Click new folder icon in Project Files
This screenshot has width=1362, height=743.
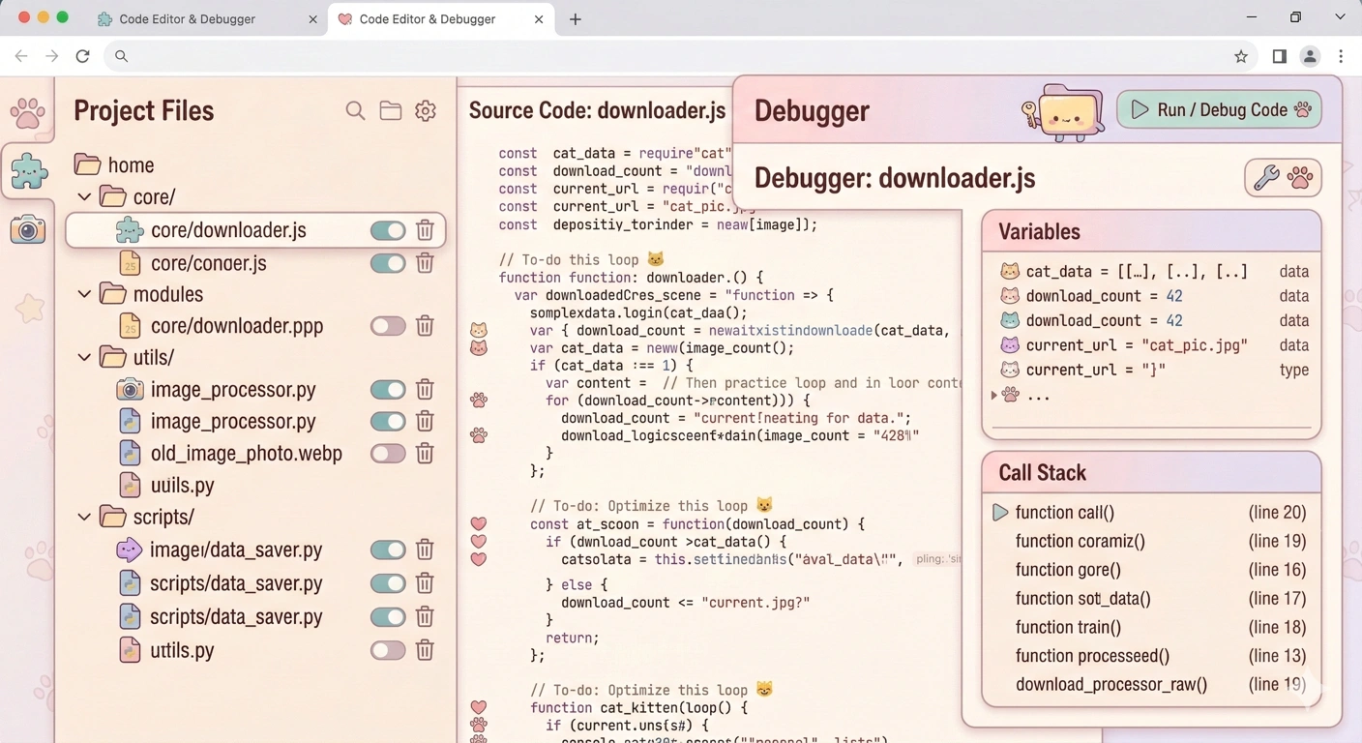coord(391,111)
